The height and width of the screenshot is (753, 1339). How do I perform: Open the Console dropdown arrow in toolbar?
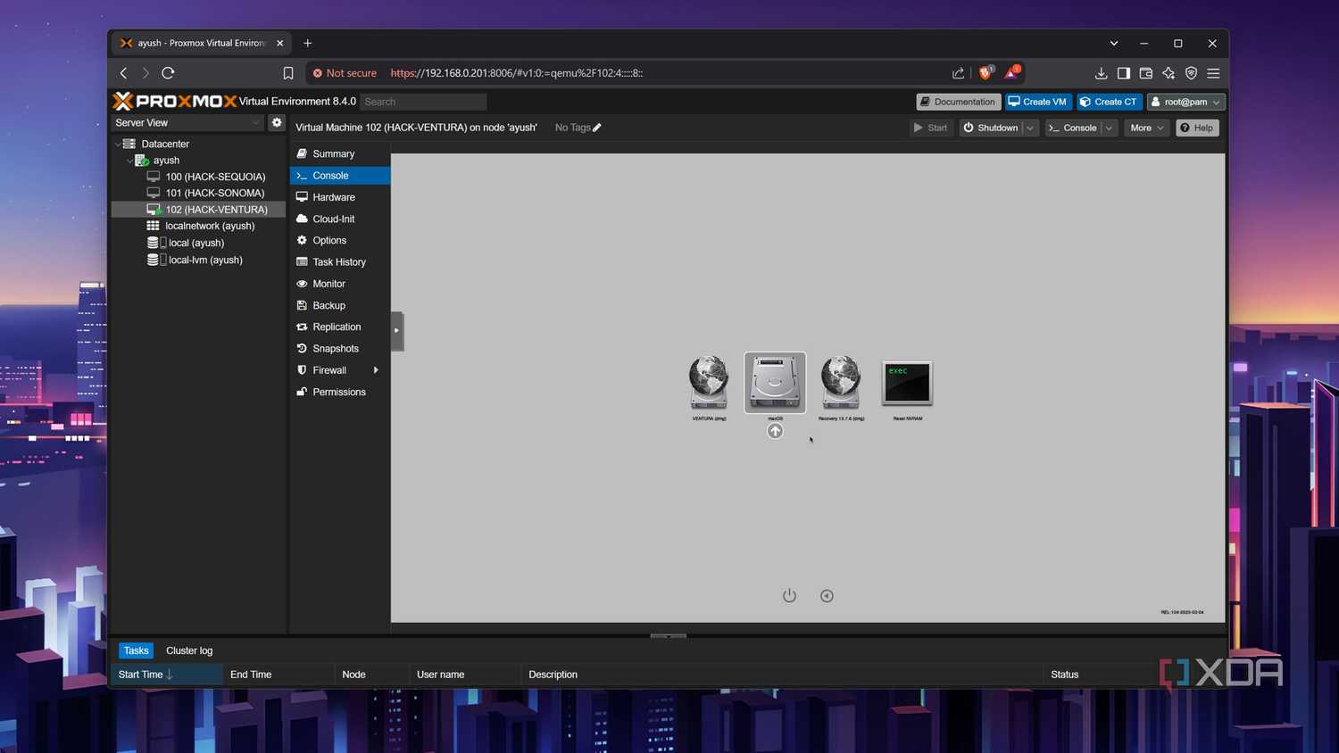point(1109,128)
